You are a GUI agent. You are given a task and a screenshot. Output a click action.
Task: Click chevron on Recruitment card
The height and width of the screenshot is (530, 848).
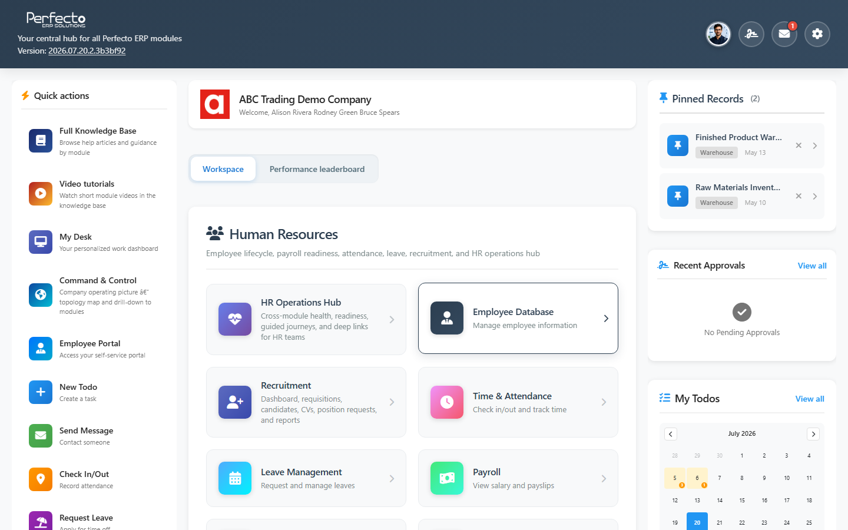[392, 402]
